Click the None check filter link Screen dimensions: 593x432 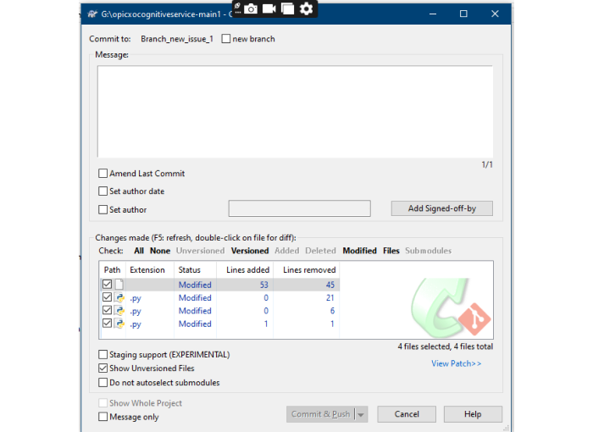coord(160,251)
